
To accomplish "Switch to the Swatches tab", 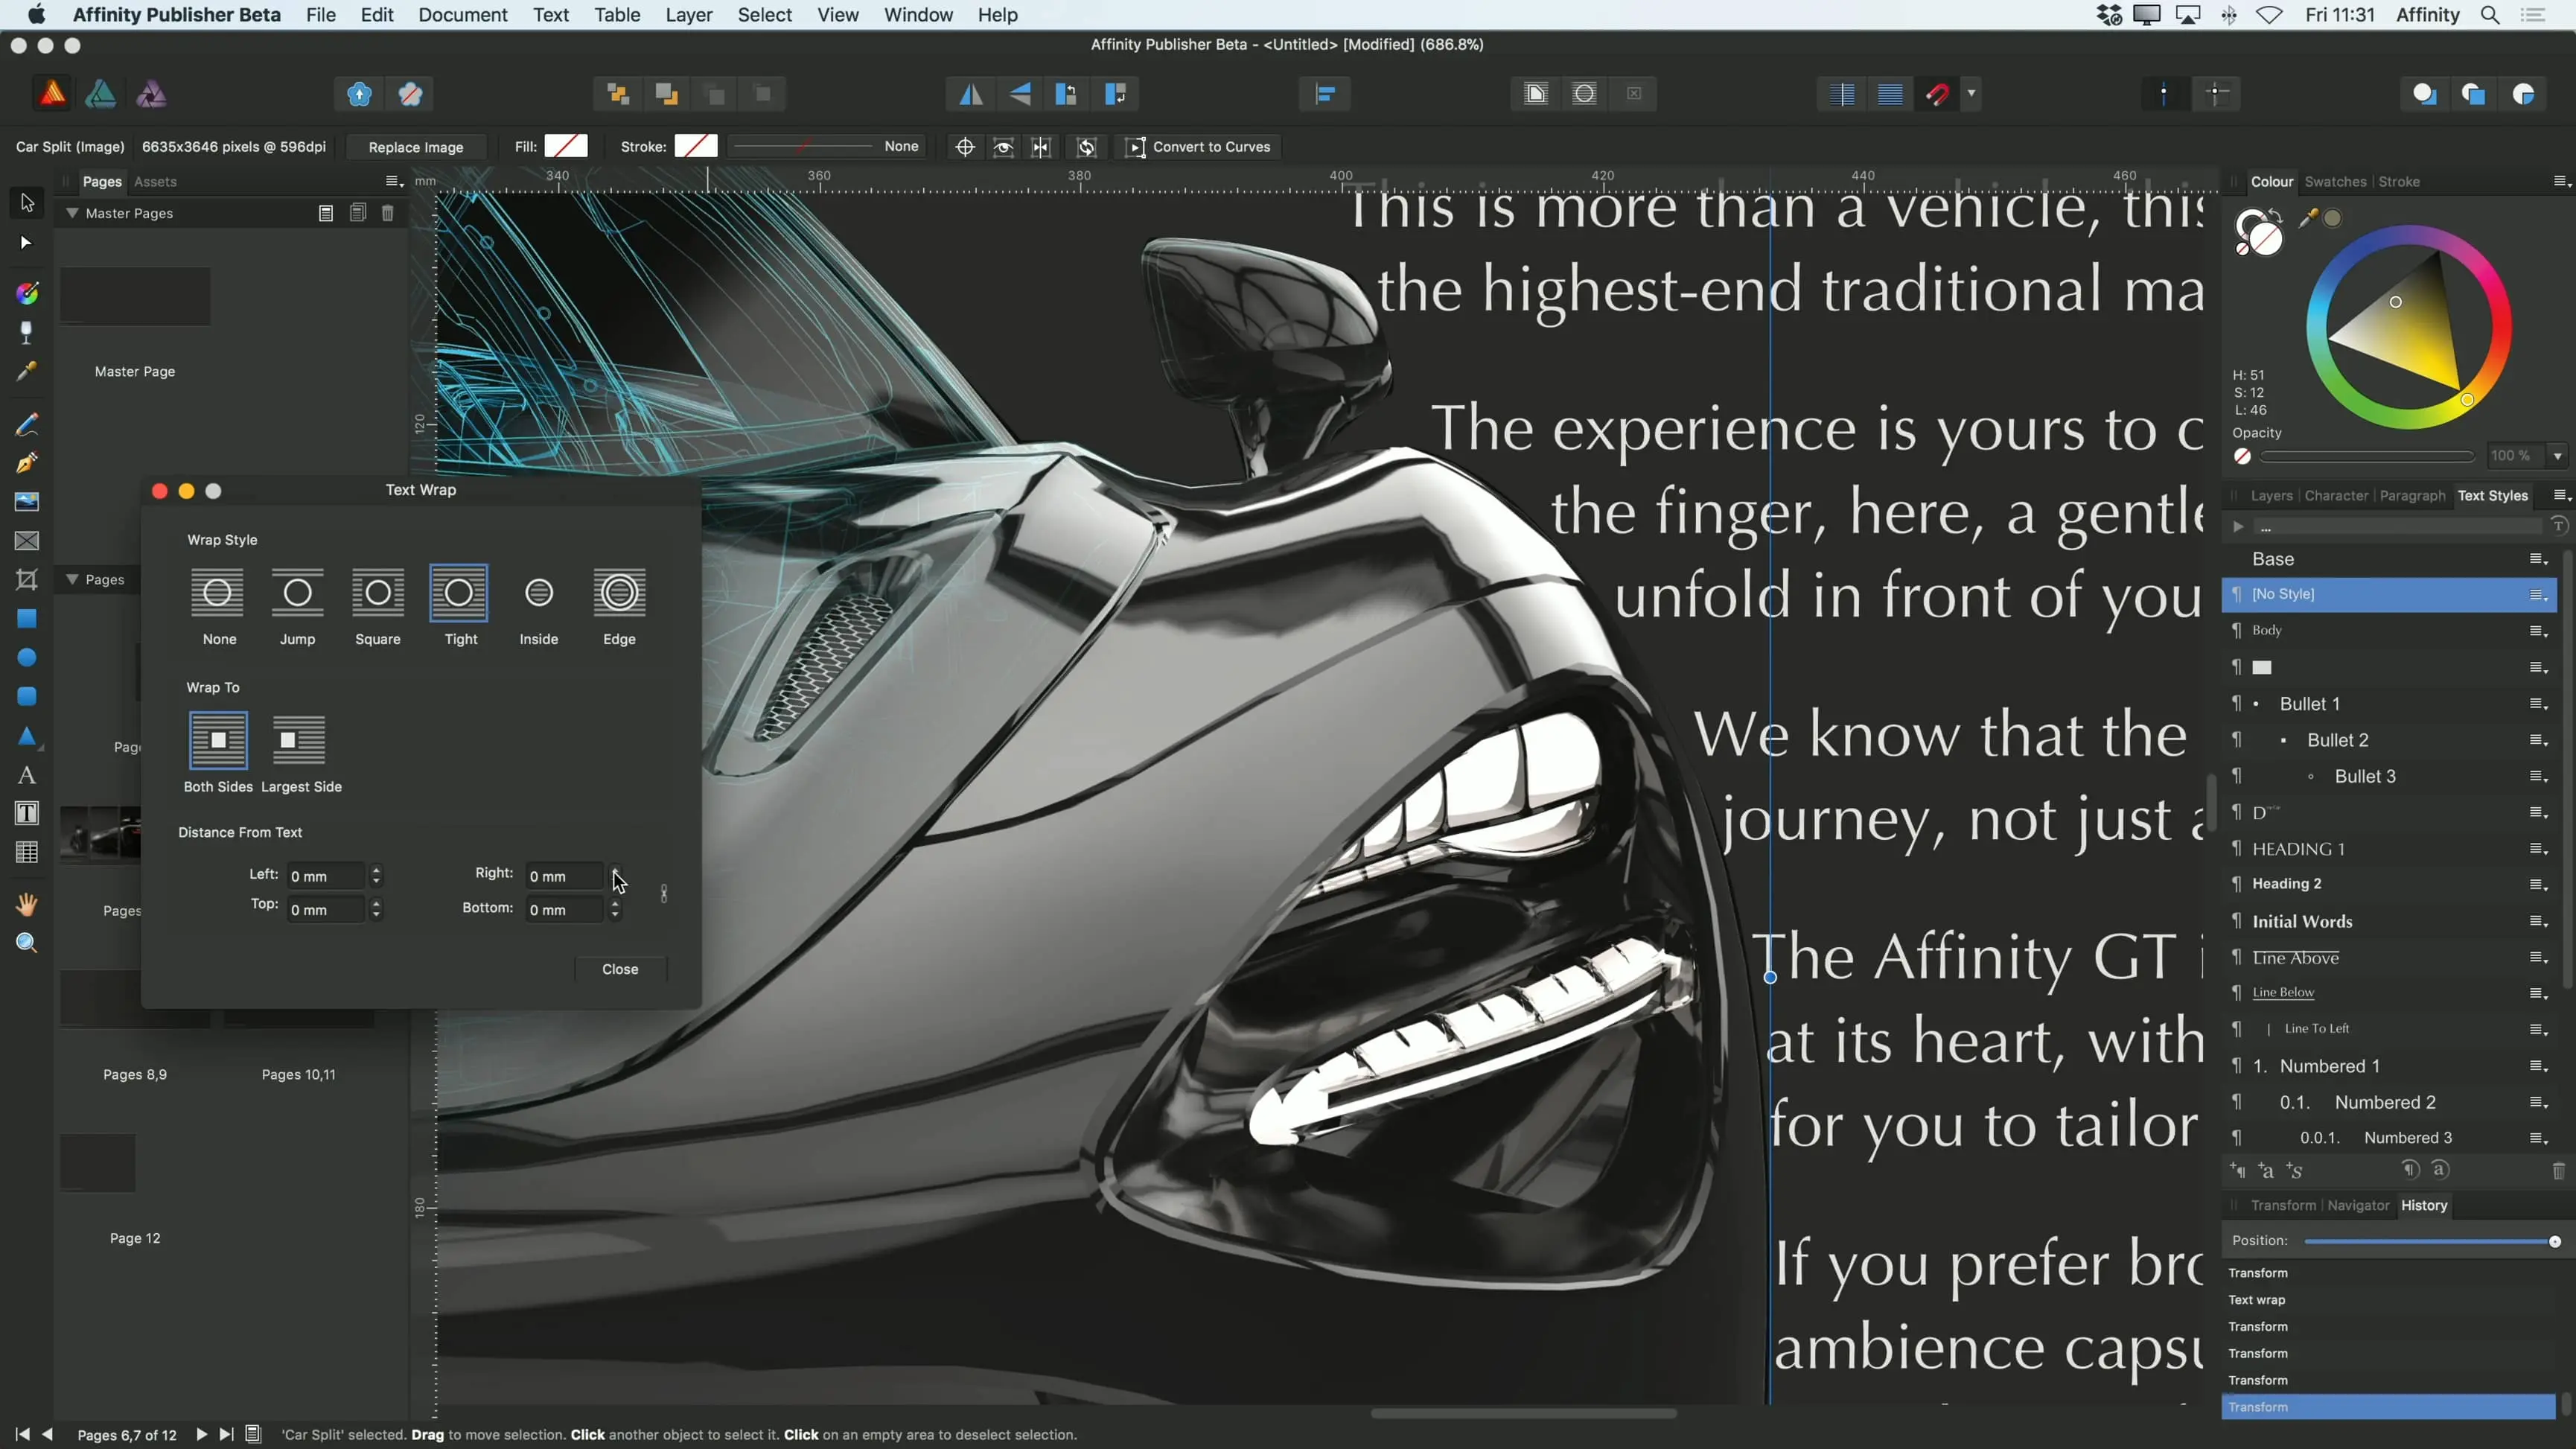I will click(x=2335, y=182).
